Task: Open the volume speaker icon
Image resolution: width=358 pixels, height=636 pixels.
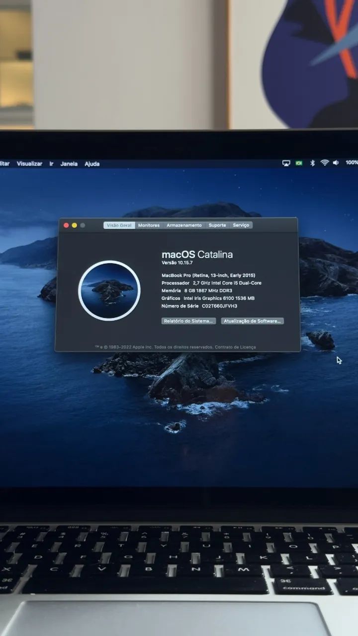Action: point(336,162)
